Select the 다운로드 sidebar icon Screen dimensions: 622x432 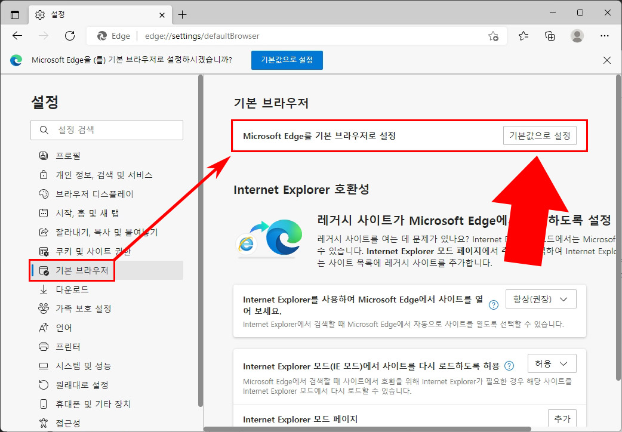point(44,289)
